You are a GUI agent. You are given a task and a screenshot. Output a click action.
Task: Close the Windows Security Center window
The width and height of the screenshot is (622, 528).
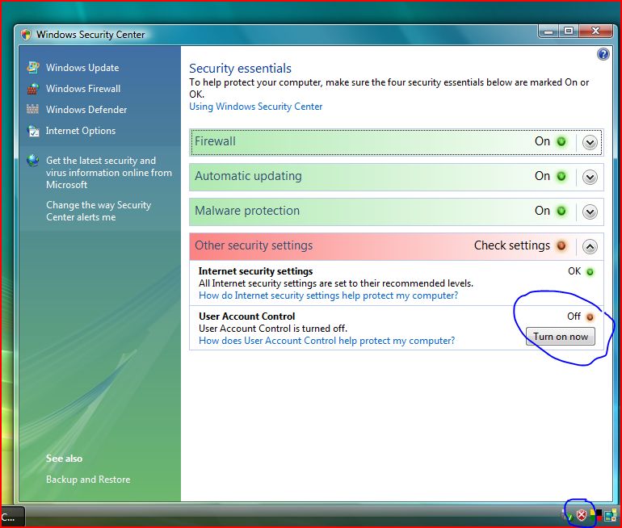click(595, 31)
